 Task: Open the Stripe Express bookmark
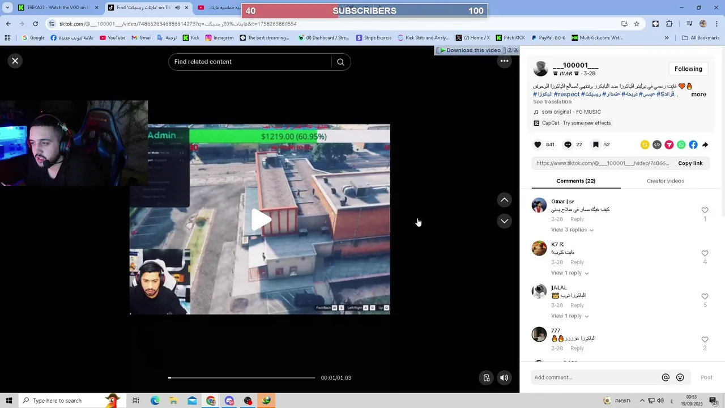tap(374, 38)
